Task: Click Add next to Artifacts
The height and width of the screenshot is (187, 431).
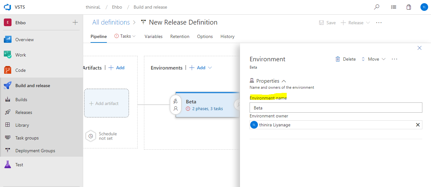Action: pyautogui.click(x=117, y=68)
